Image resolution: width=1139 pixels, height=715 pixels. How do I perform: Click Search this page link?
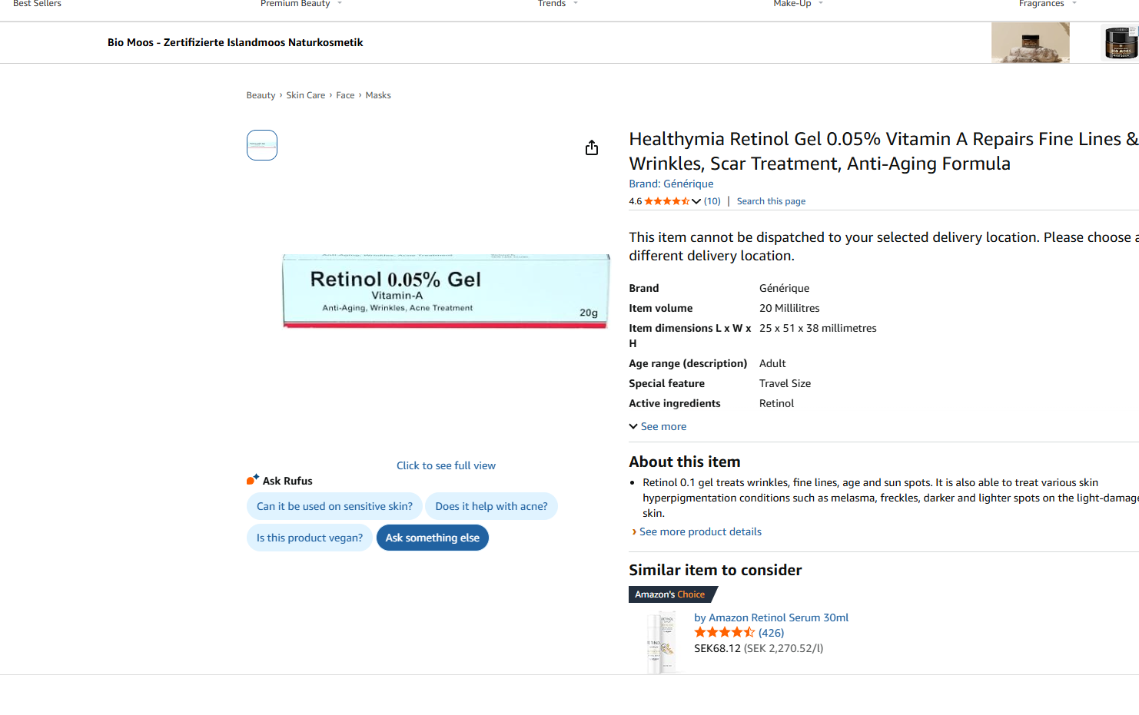[x=771, y=201]
